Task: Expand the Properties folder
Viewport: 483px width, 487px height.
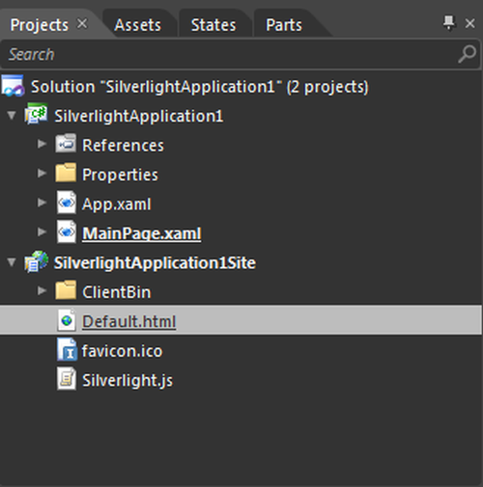Action: (42, 173)
